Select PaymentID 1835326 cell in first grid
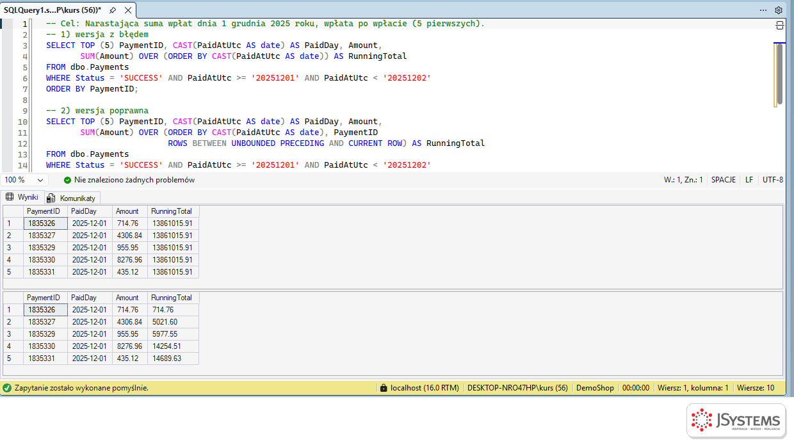This screenshot has width=794, height=443. [45, 223]
